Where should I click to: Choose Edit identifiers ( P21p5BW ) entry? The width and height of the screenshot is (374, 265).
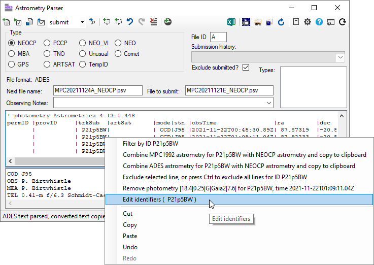coord(239,200)
